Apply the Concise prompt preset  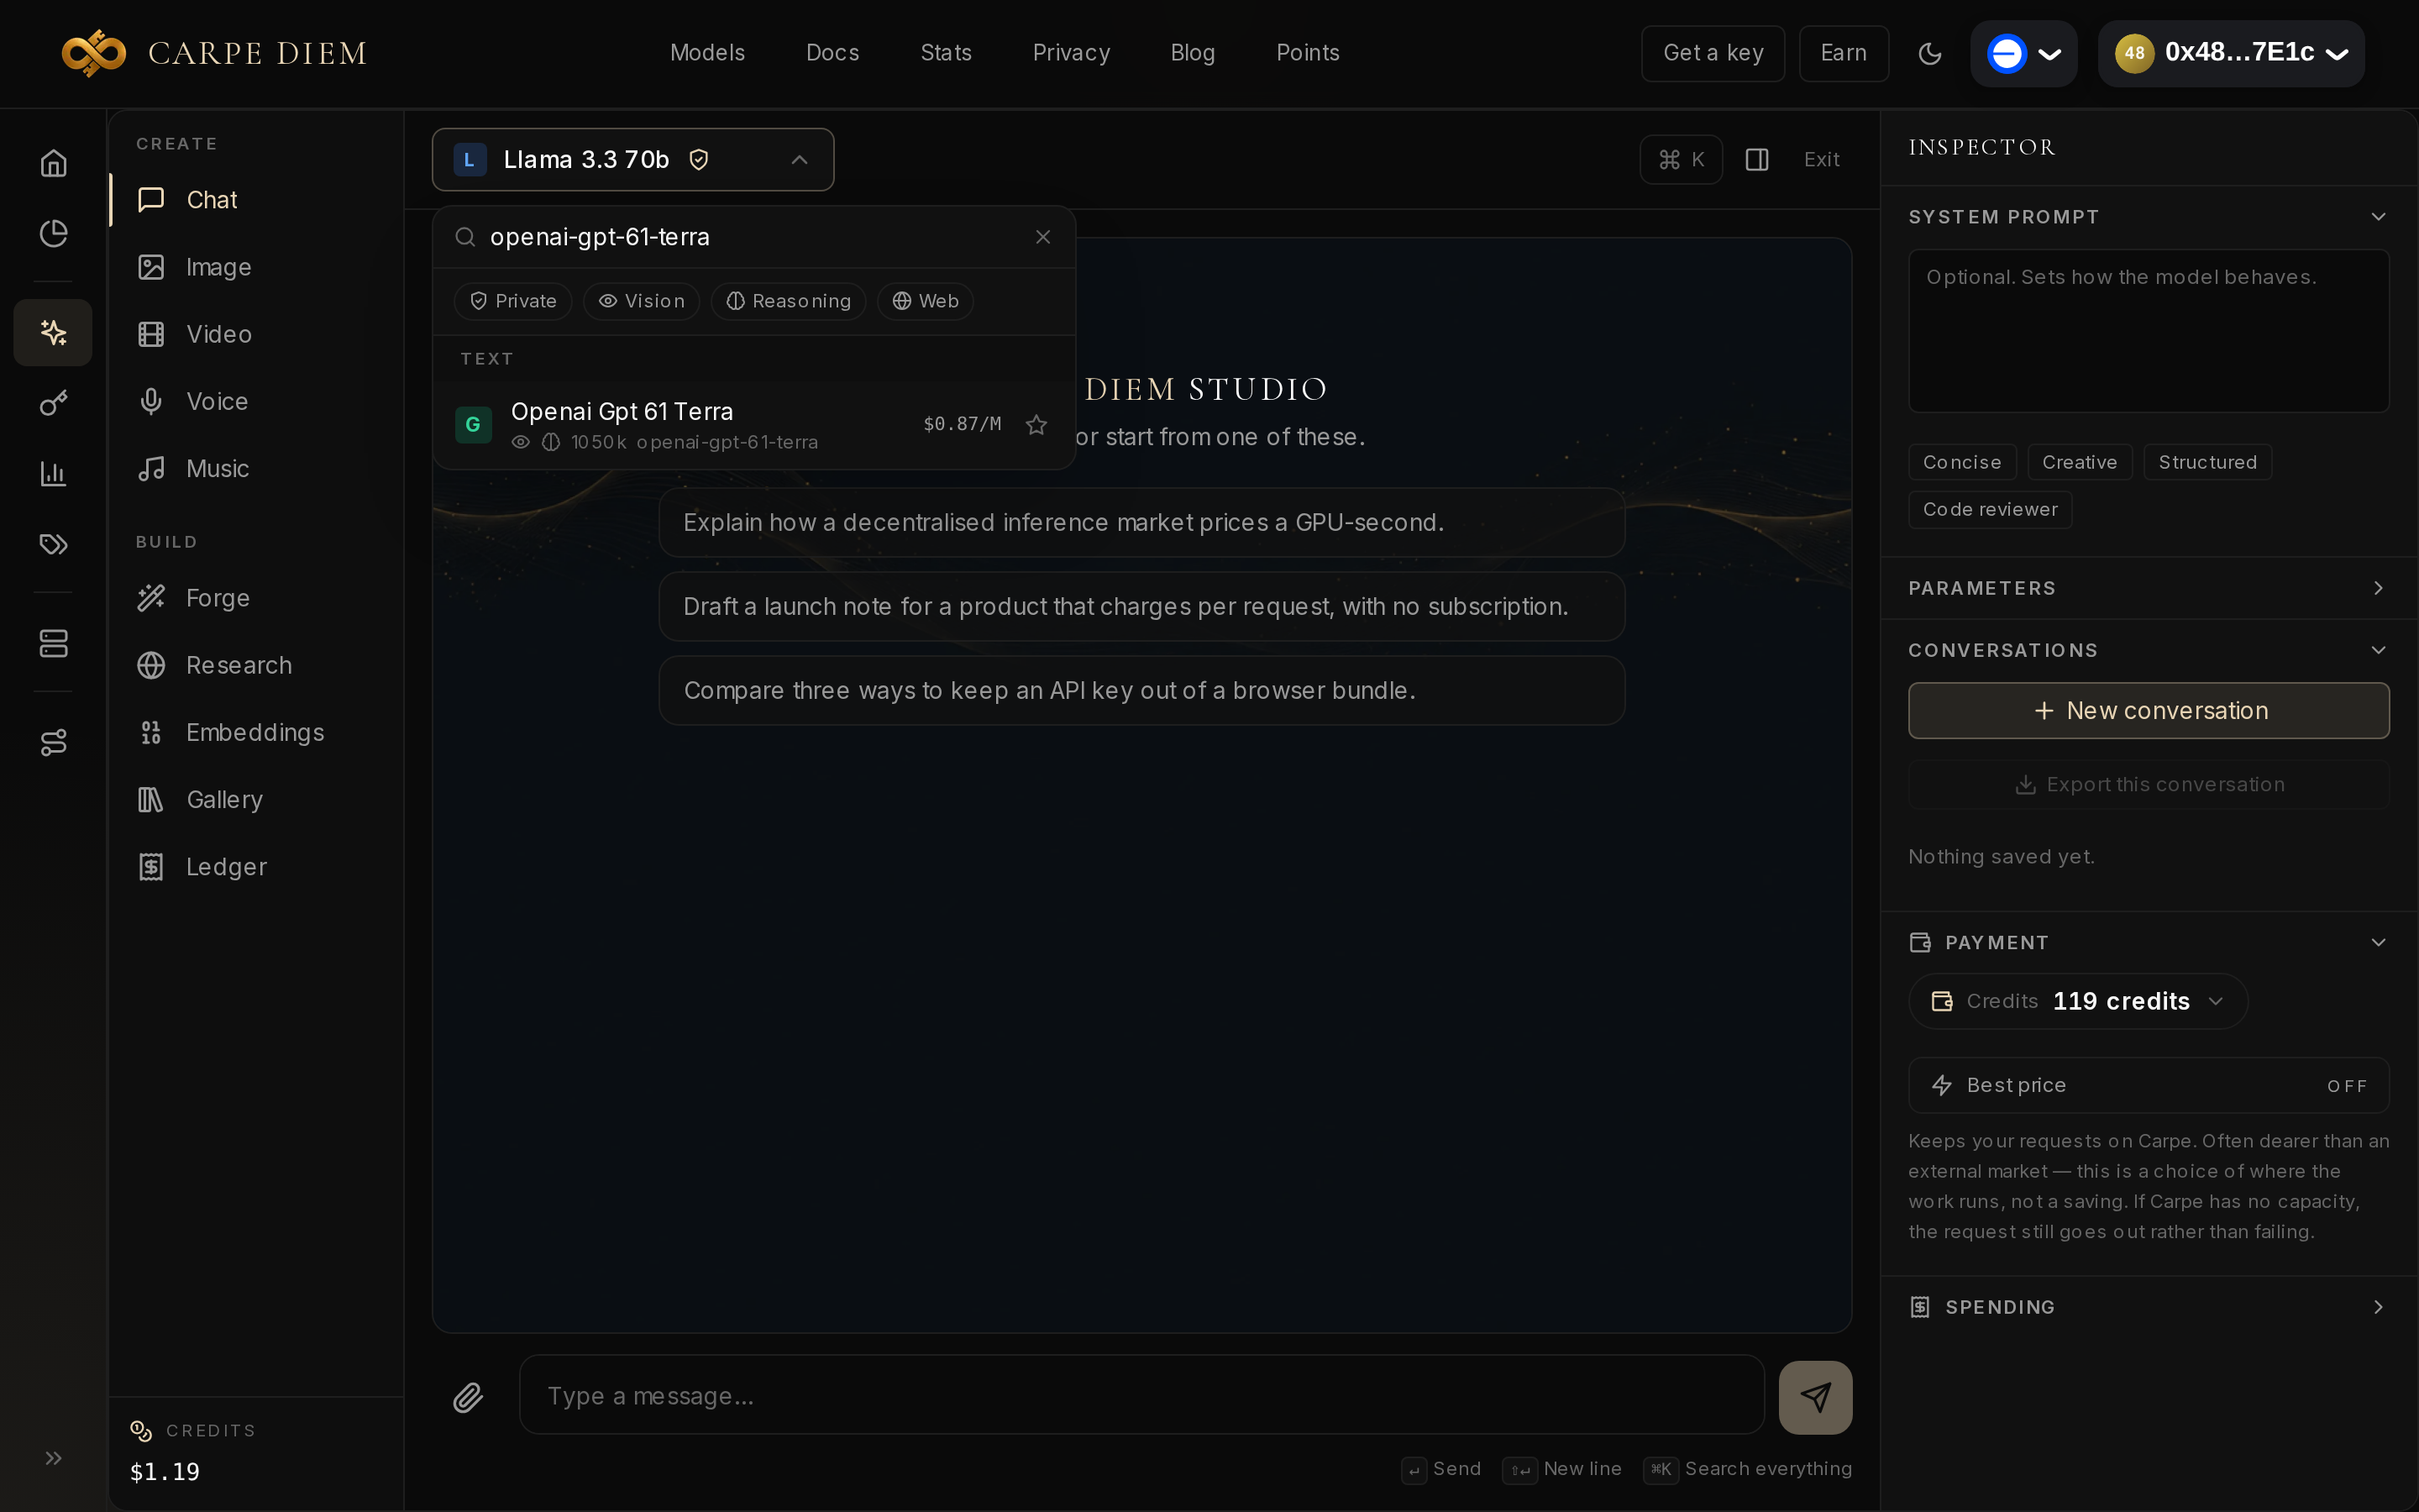coord(1961,462)
